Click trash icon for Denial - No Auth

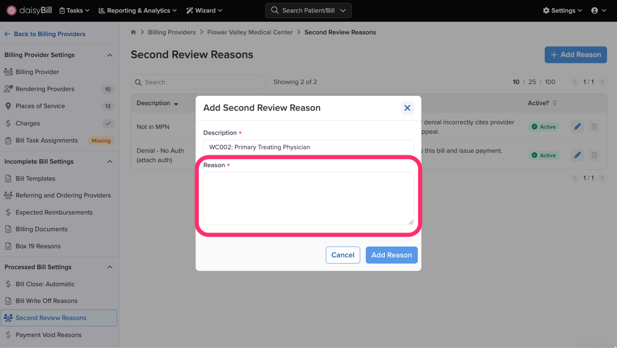click(x=594, y=155)
